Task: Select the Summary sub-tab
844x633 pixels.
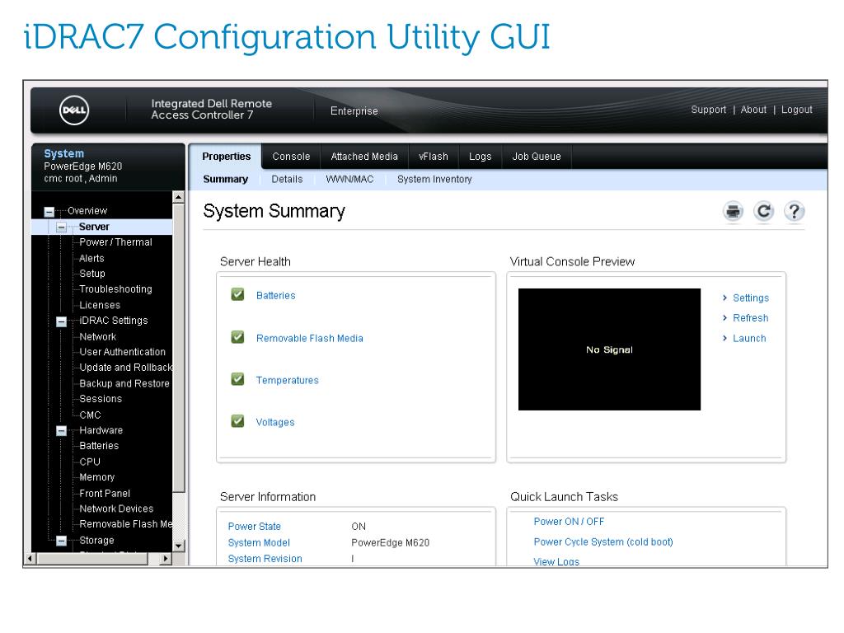Action: pos(226,179)
